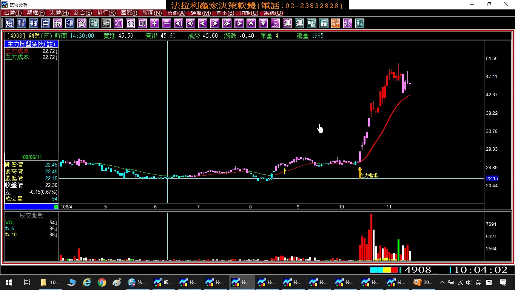Open the 港盤(H) menu

60,13
